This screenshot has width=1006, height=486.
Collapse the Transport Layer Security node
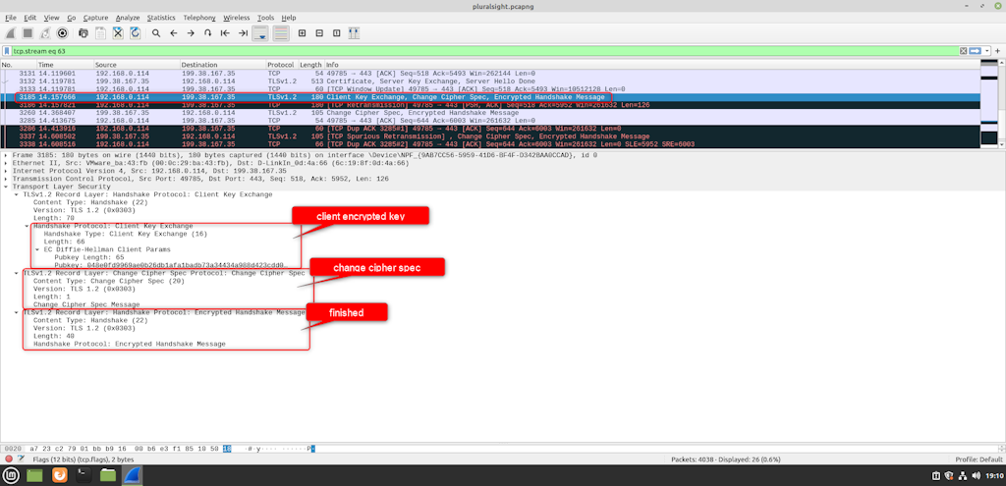pos(6,187)
